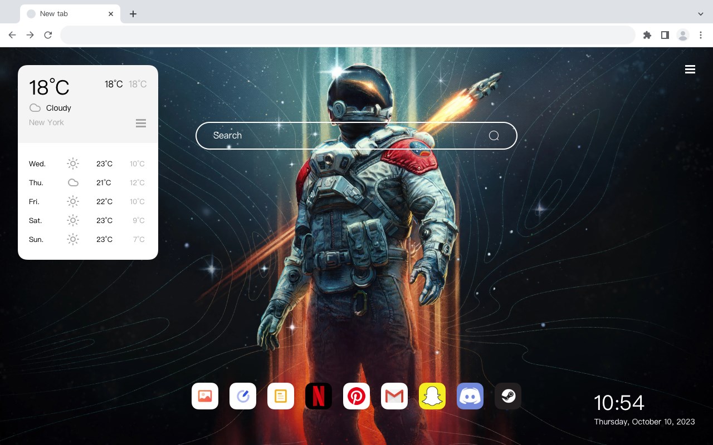
Task: Click the Thursday, October 10, 2023 date
Action: [644, 422]
